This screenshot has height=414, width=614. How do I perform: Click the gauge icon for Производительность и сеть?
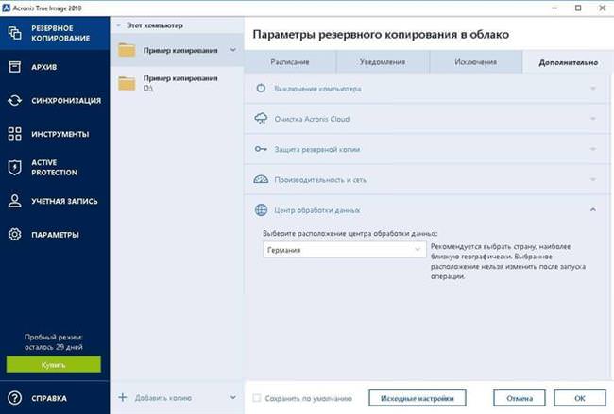pyautogui.click(x=261, y=179)
